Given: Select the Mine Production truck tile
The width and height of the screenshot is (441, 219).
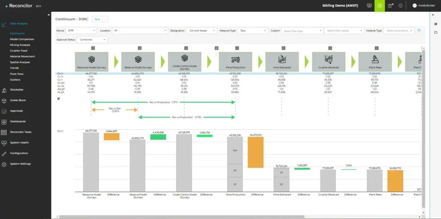Looking at the screenshot, I should [236, 62].
